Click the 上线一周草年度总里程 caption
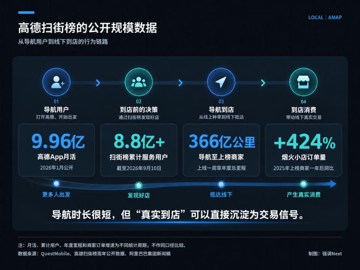 (x=221, y=168)
